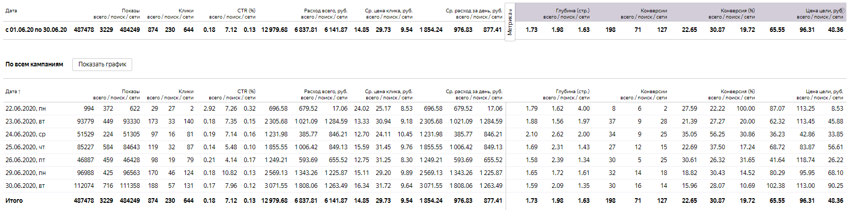Click "Расход всего, руб." header in daily table
Viewport: 849px width, 210px height.
(x=325, y=92)
